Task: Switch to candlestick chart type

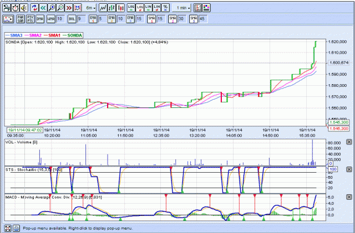Action: (x=121, y=8)
